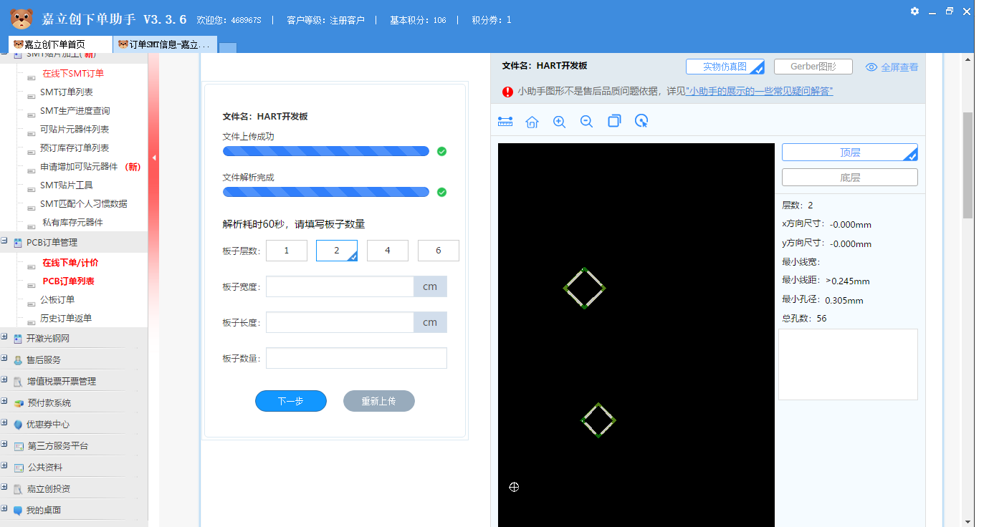Show the 顶层 top layer
The width and height of the screenshot is (989, 527).
[850, 153]
